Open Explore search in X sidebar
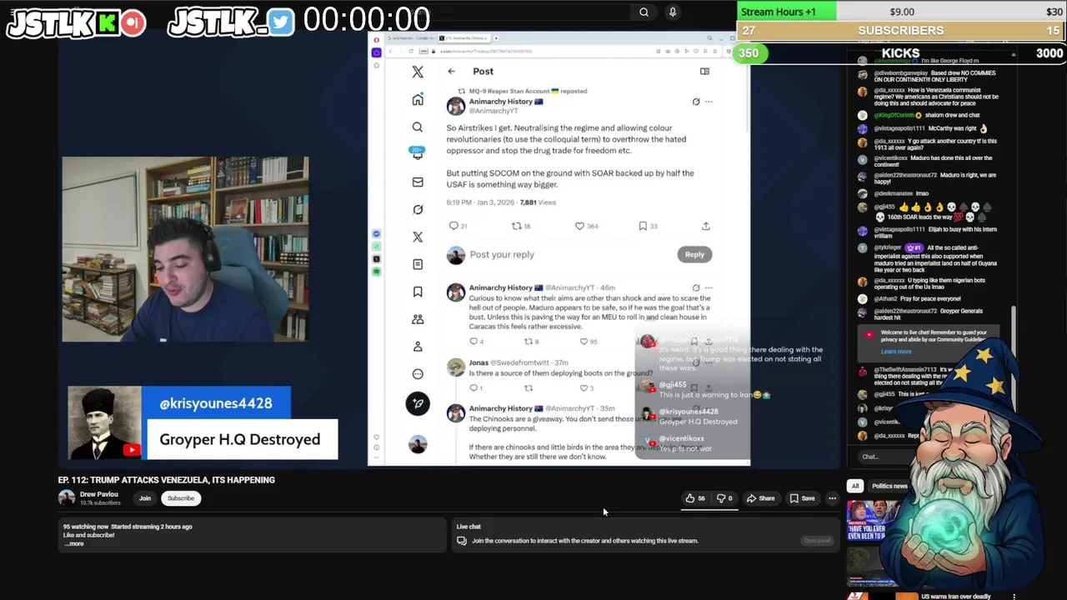 click(418, 127)
